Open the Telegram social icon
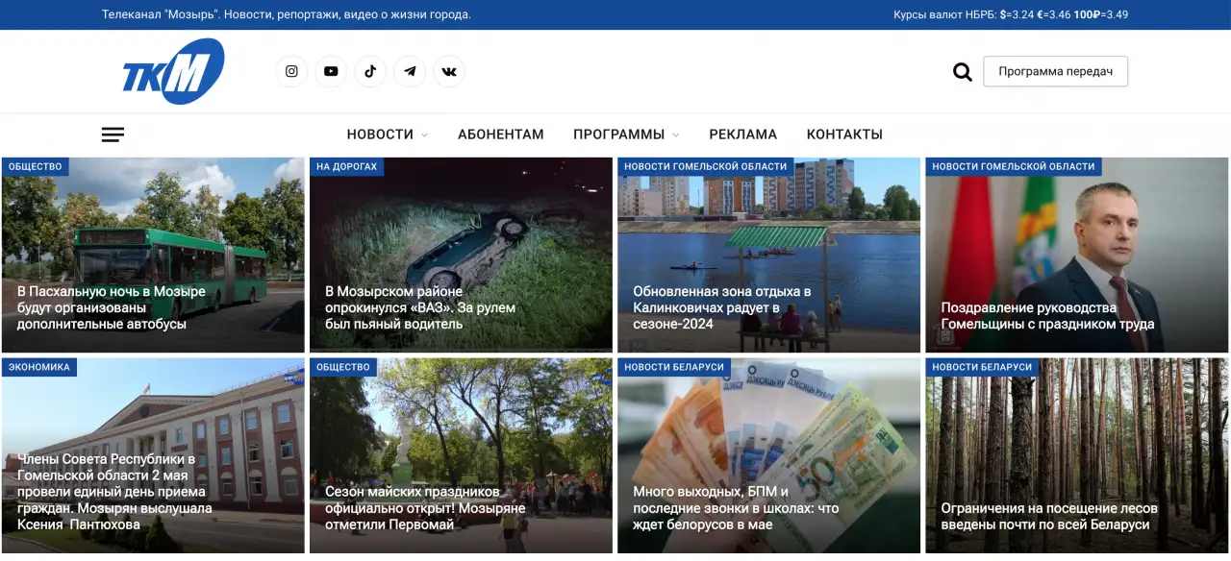The height and width of the screenshot is (561, 1231). (x=410, y=71)
